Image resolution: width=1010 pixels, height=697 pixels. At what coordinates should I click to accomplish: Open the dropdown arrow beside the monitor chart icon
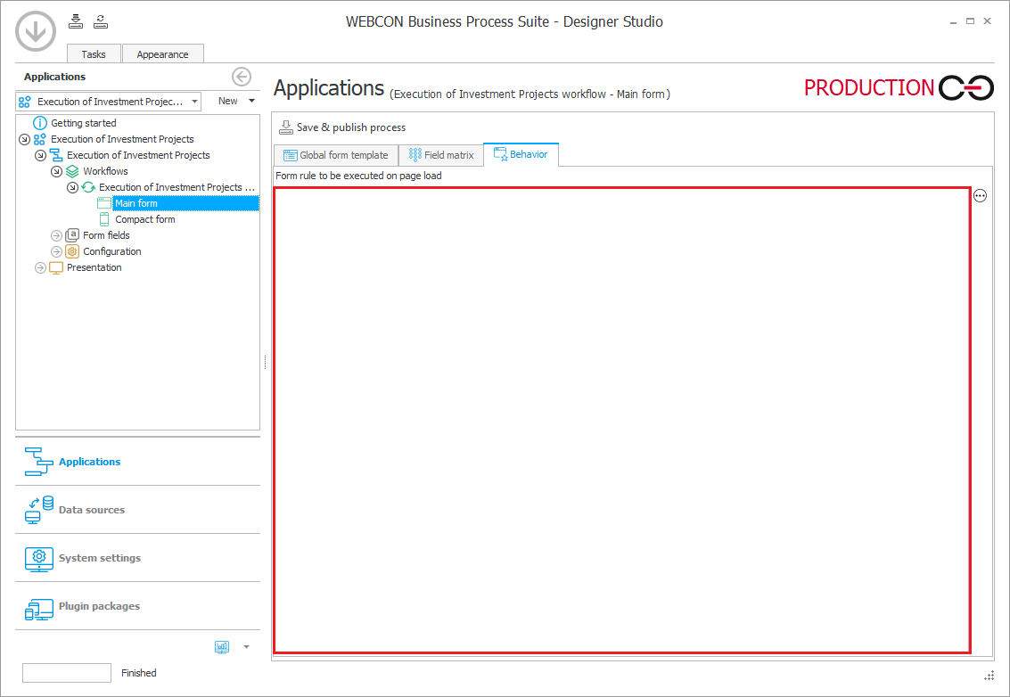click(246, 647)
